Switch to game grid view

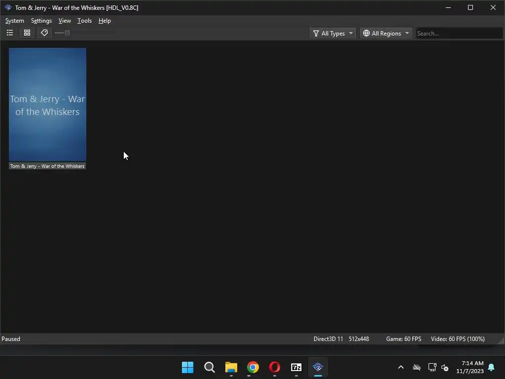(x=27, y=33)
